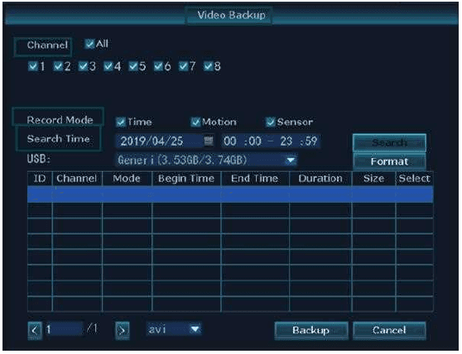Toggle channel 5 checkbox
The width and height of the screenshot is (462, 354).
[x=133, y=66]
